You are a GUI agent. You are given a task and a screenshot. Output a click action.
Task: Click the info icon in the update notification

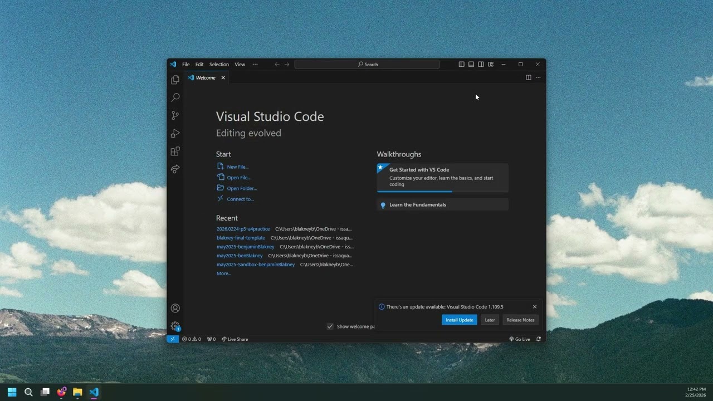pos(382,307)
